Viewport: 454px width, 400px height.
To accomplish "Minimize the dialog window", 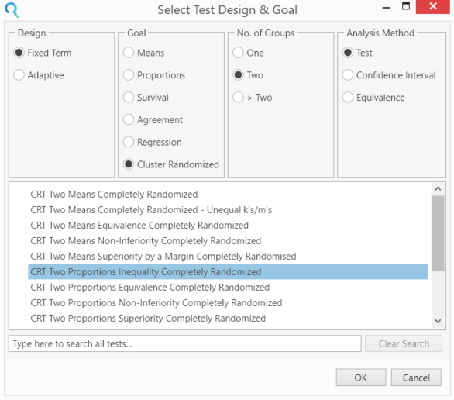I will point(386,8).
